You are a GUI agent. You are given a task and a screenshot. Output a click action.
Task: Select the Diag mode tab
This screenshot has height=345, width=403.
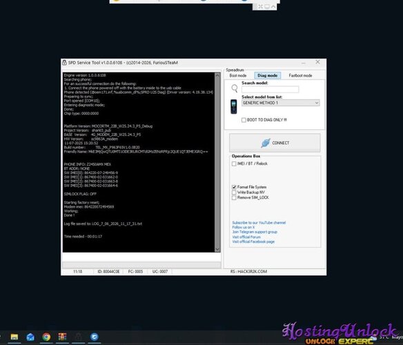point(267,76)
